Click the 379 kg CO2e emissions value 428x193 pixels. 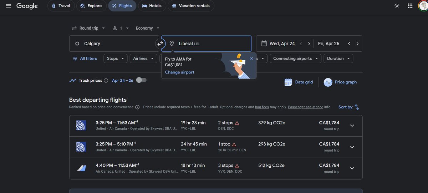(x=272, y=123)
